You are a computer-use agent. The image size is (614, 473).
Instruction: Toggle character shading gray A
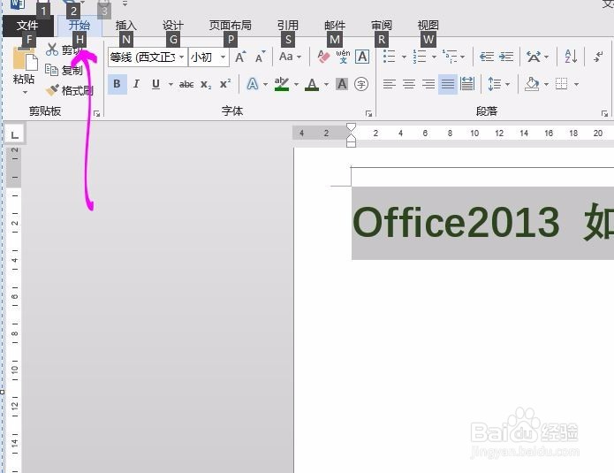tap(342, 84)
